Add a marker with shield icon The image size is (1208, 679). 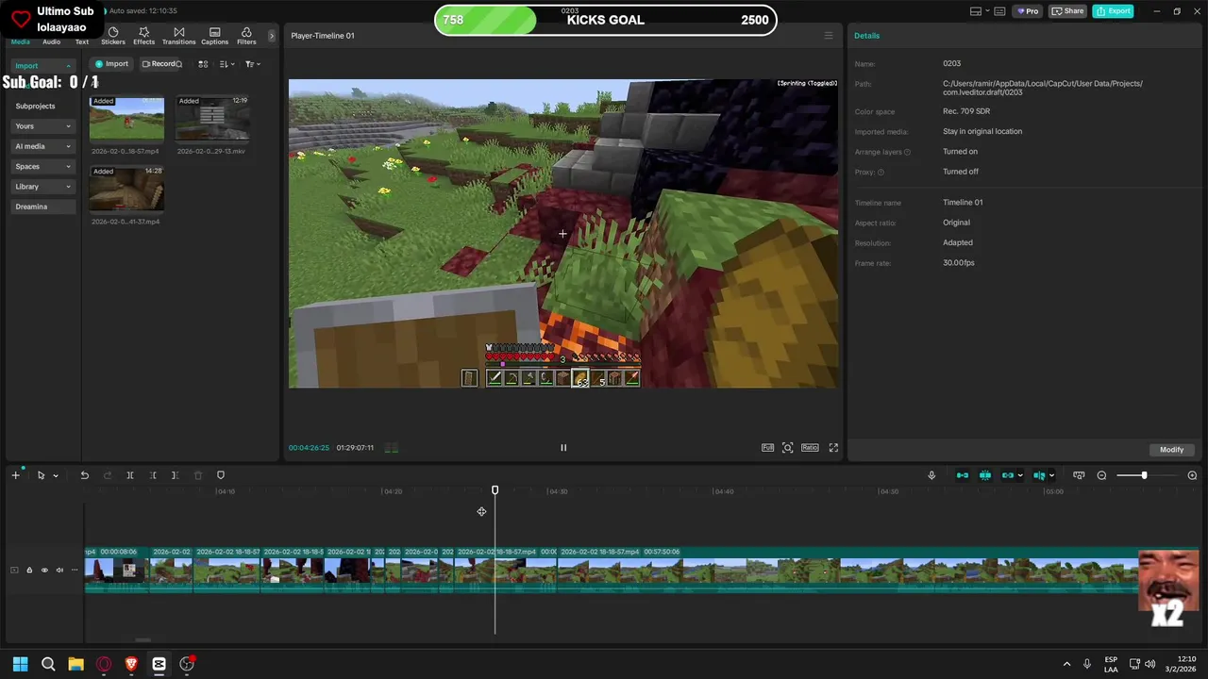coord(221,475)
